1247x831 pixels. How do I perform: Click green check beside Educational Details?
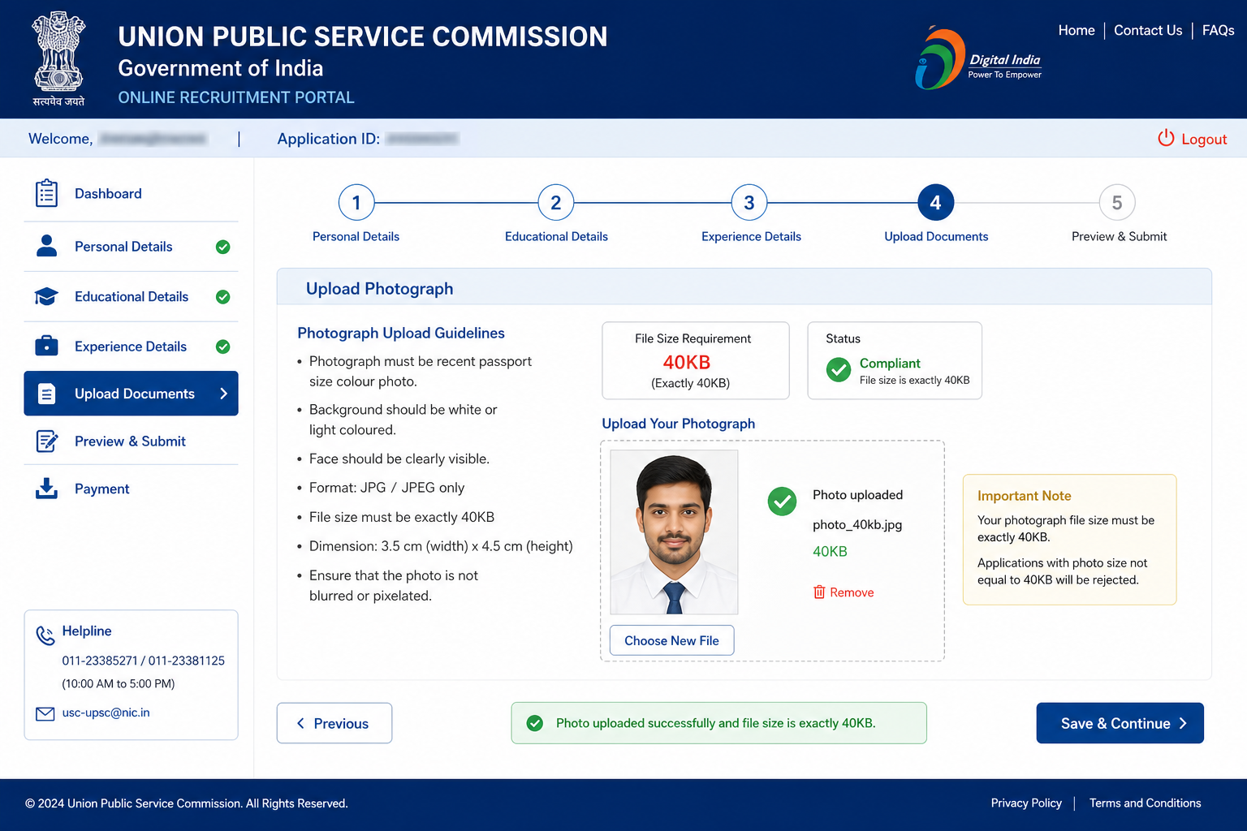coord(222,297)
